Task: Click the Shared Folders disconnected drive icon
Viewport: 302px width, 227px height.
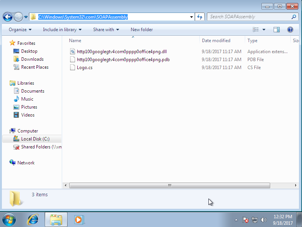Action: click(16, 147)
